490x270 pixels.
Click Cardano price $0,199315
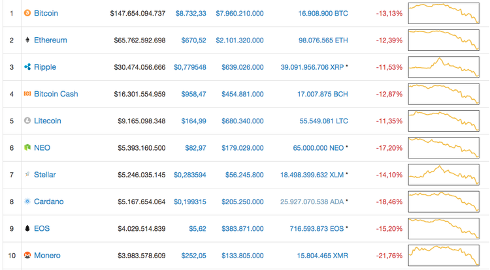tap(190, 202)
